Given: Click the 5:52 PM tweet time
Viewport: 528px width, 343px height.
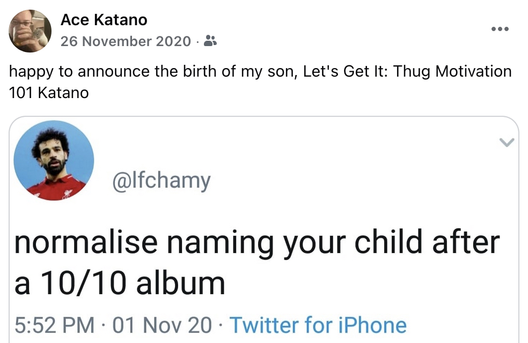Looking at the screenshot, I should (54, 325).
